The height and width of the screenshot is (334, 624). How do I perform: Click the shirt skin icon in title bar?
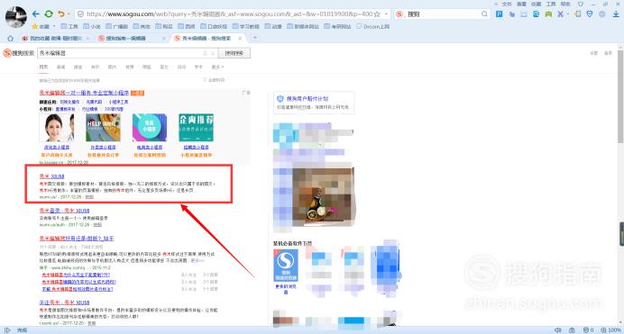click(x=581, y=4)
